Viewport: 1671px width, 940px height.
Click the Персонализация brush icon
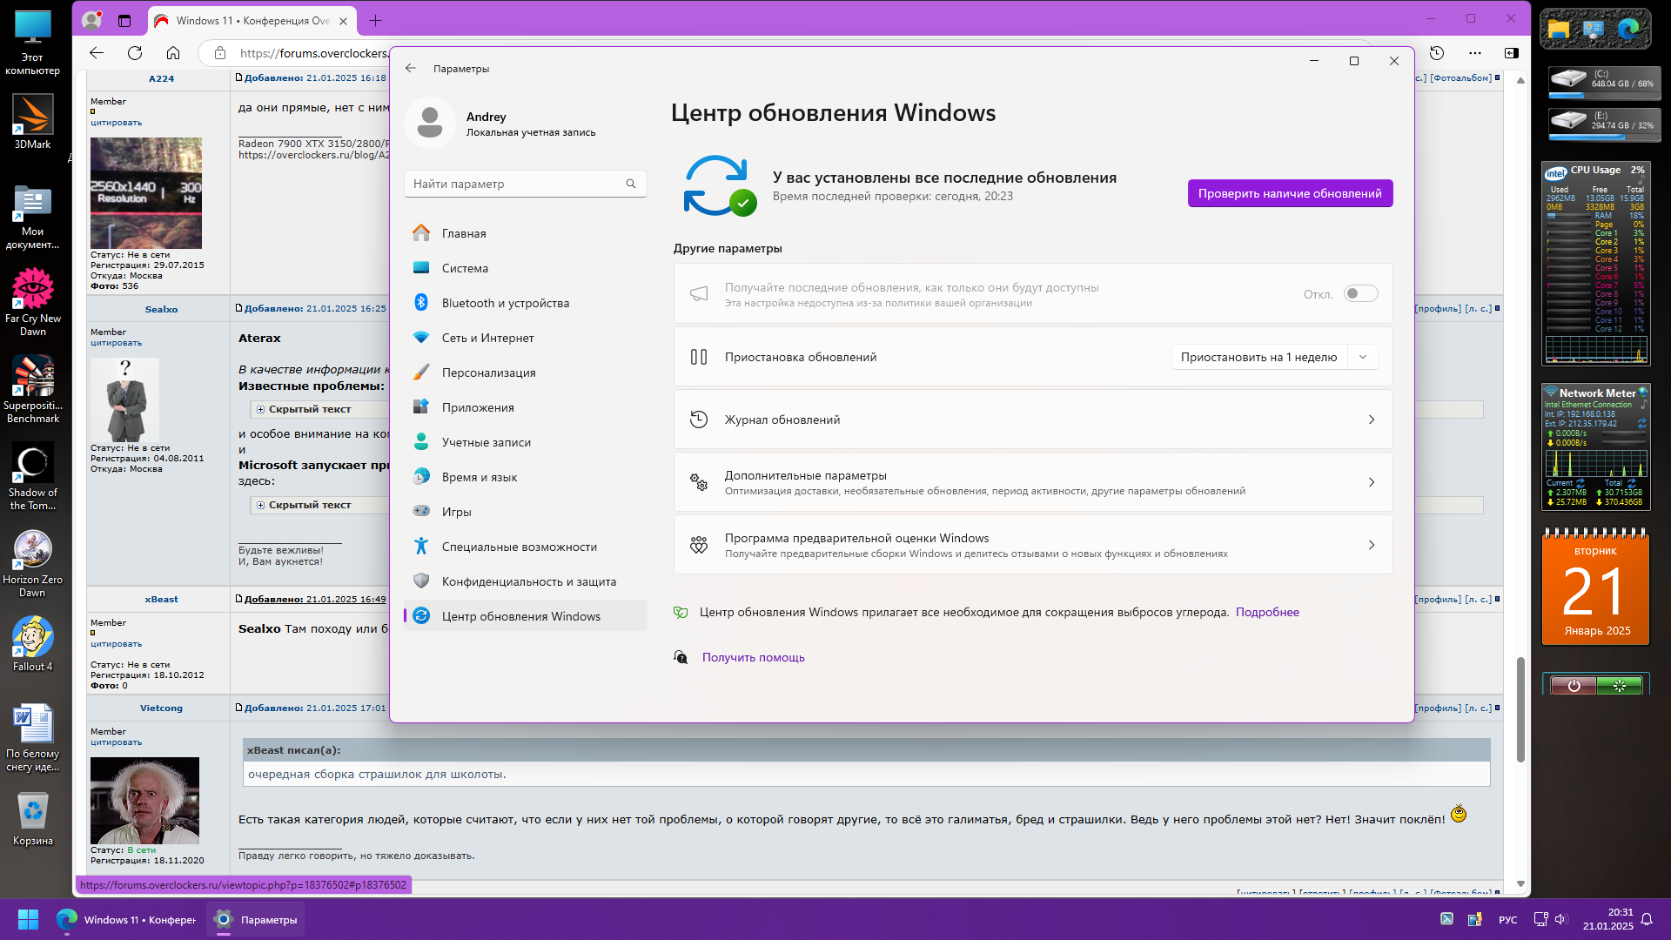[421, 373]
